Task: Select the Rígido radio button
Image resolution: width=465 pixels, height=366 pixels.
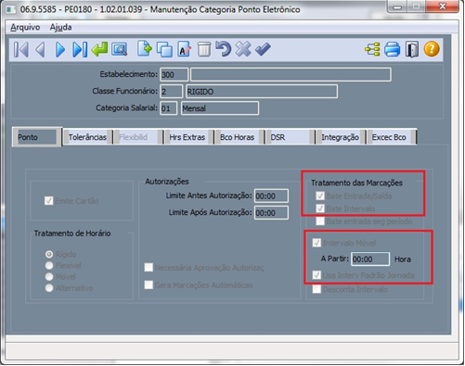Action: tap(49, 254)
